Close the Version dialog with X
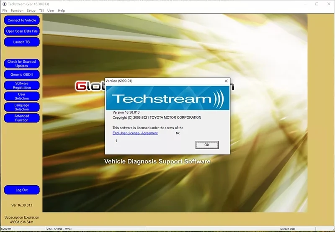Viewport: 335px width, 232px height. pyautogui.click(x=226, y=81)
